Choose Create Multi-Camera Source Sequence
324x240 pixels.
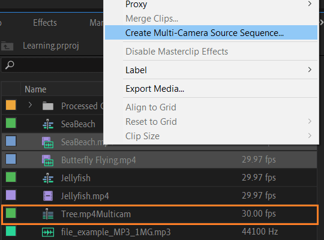211,32
